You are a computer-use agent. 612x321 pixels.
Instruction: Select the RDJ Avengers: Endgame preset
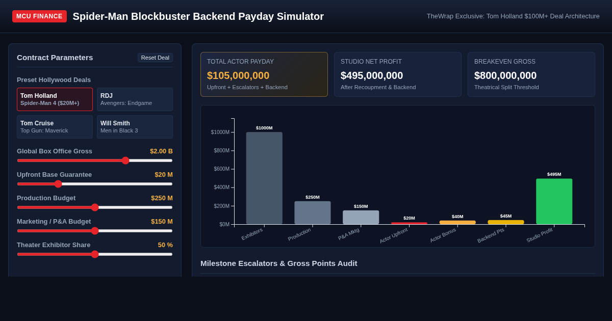(x=135, y=99)
